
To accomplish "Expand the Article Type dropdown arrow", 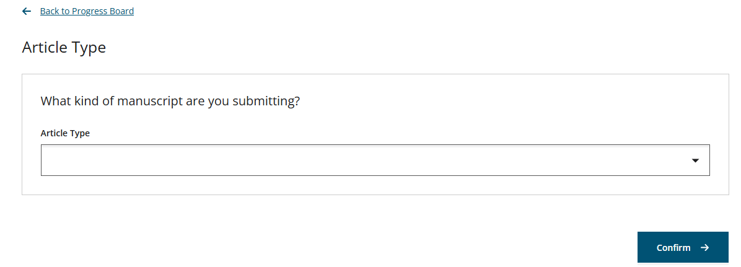I will [695, 160].
